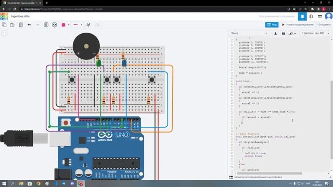Open the font size dropdown

click(x=292, y=33)
